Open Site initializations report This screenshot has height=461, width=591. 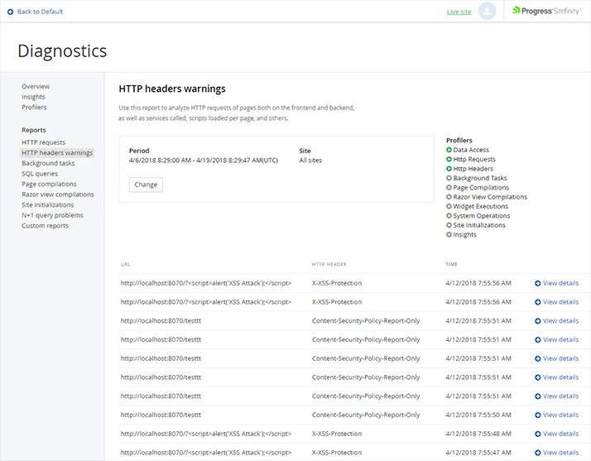[x=47, y=204]
